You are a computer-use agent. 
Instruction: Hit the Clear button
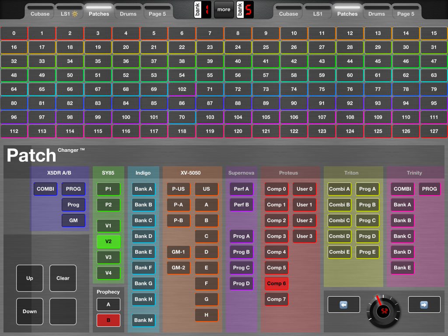tap(63, 278)
